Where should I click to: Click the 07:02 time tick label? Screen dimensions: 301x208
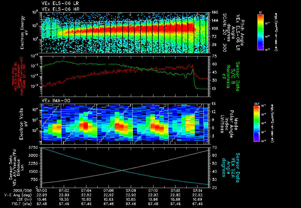click(x=64, y=191)
